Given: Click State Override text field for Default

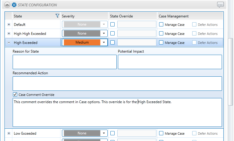Looking at the screenshot, I should (137, 24).
